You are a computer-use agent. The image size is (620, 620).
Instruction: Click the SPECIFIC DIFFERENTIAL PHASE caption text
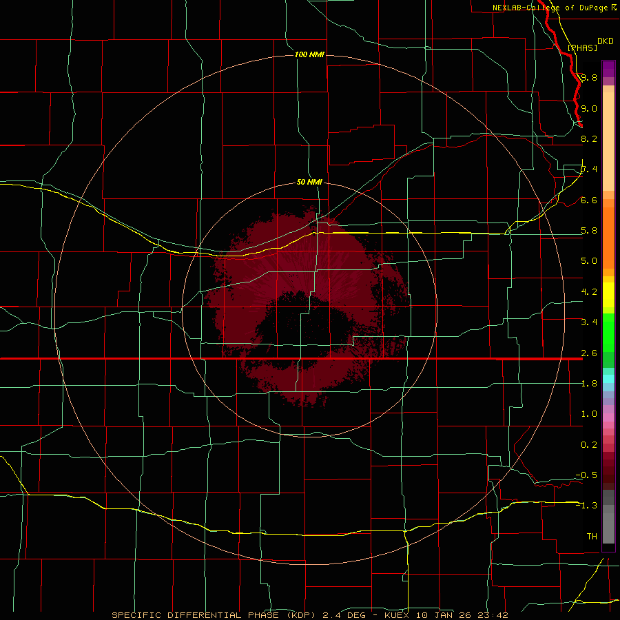coord(196,615)
